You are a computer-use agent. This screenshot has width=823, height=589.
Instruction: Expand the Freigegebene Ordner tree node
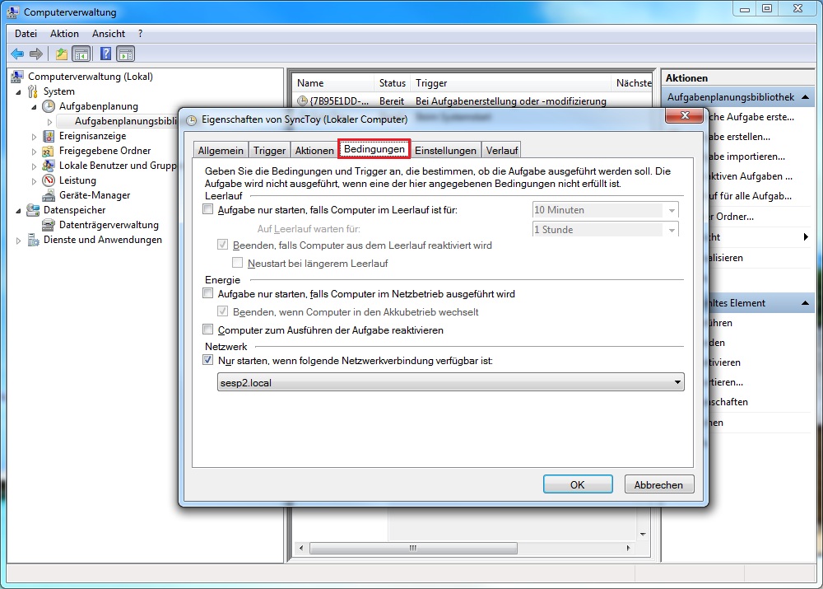(34, 152)
